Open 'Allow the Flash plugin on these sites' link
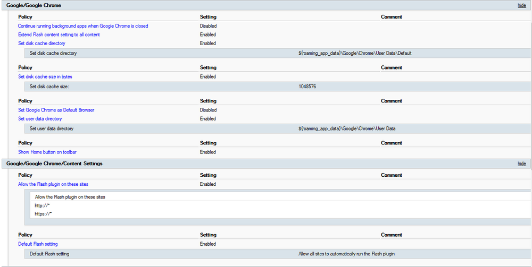532x267 pixels. (x=53, y=184)
